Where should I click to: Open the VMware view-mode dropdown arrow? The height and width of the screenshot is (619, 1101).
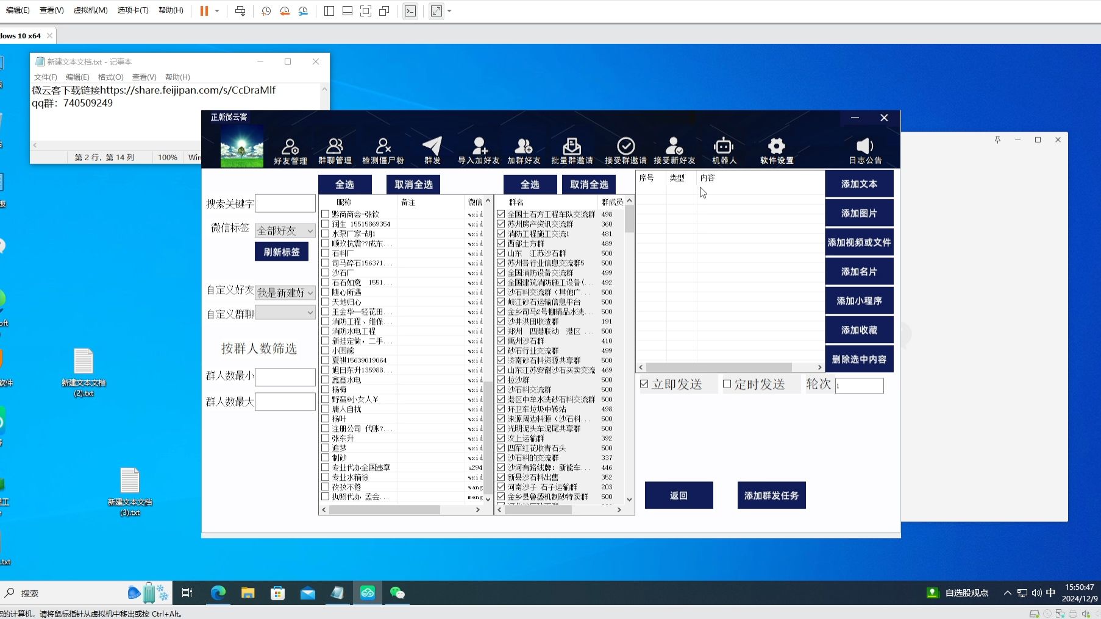[x=449, y=11]
